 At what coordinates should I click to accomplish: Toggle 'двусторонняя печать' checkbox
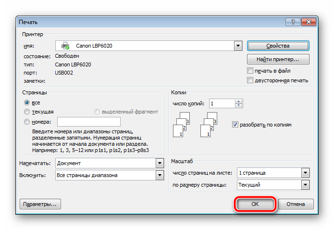click(x=250, y=80)
